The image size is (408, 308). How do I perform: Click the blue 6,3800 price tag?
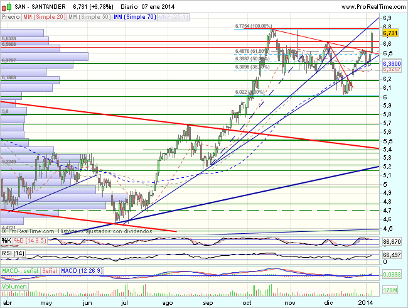coord(392,63)
